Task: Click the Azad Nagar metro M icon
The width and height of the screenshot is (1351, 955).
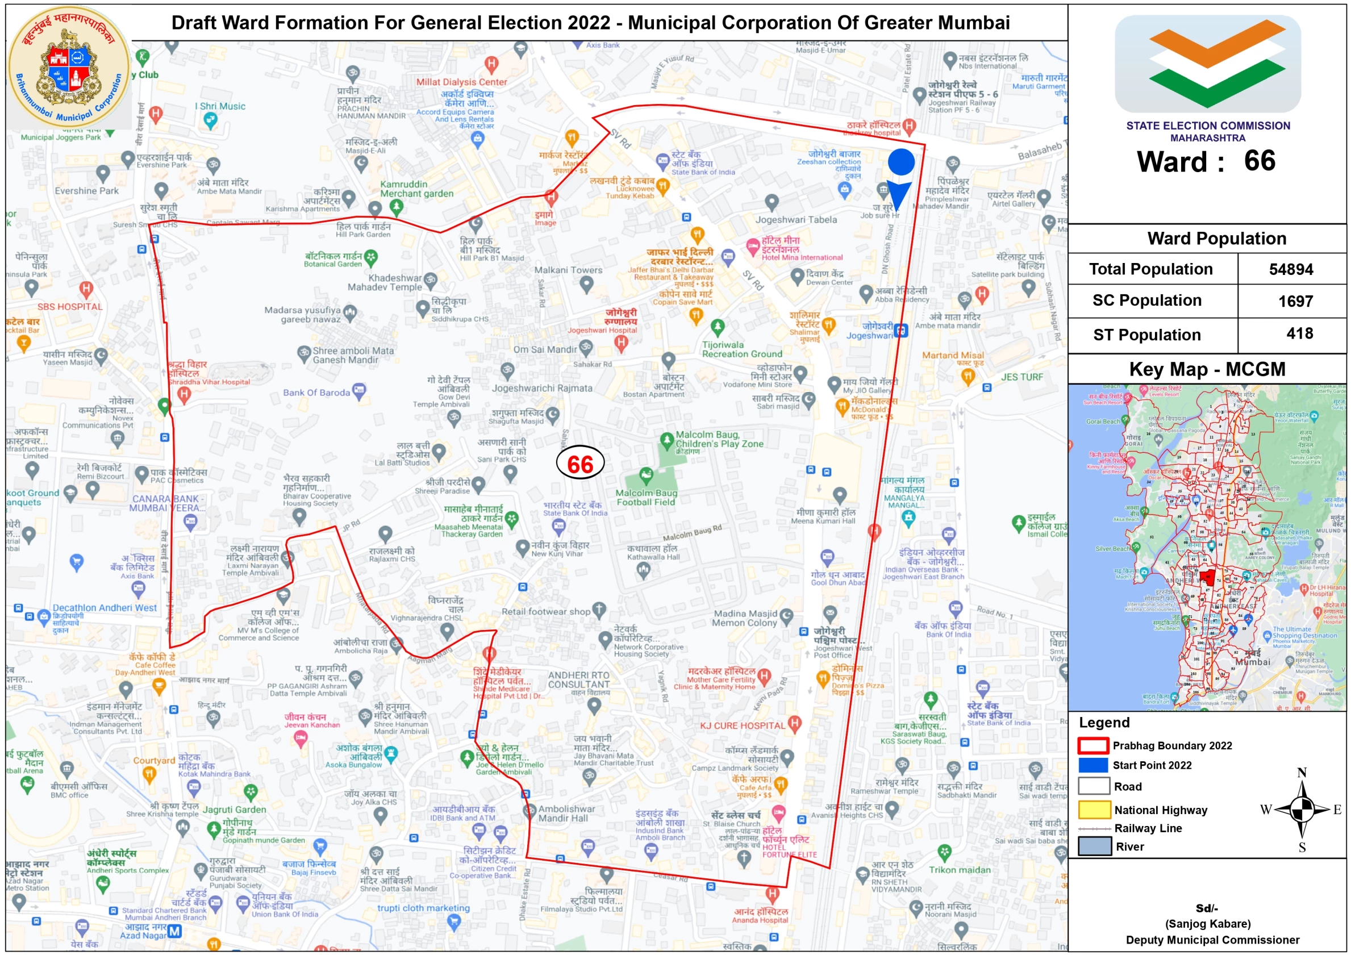Action: (x=175, y=932)
